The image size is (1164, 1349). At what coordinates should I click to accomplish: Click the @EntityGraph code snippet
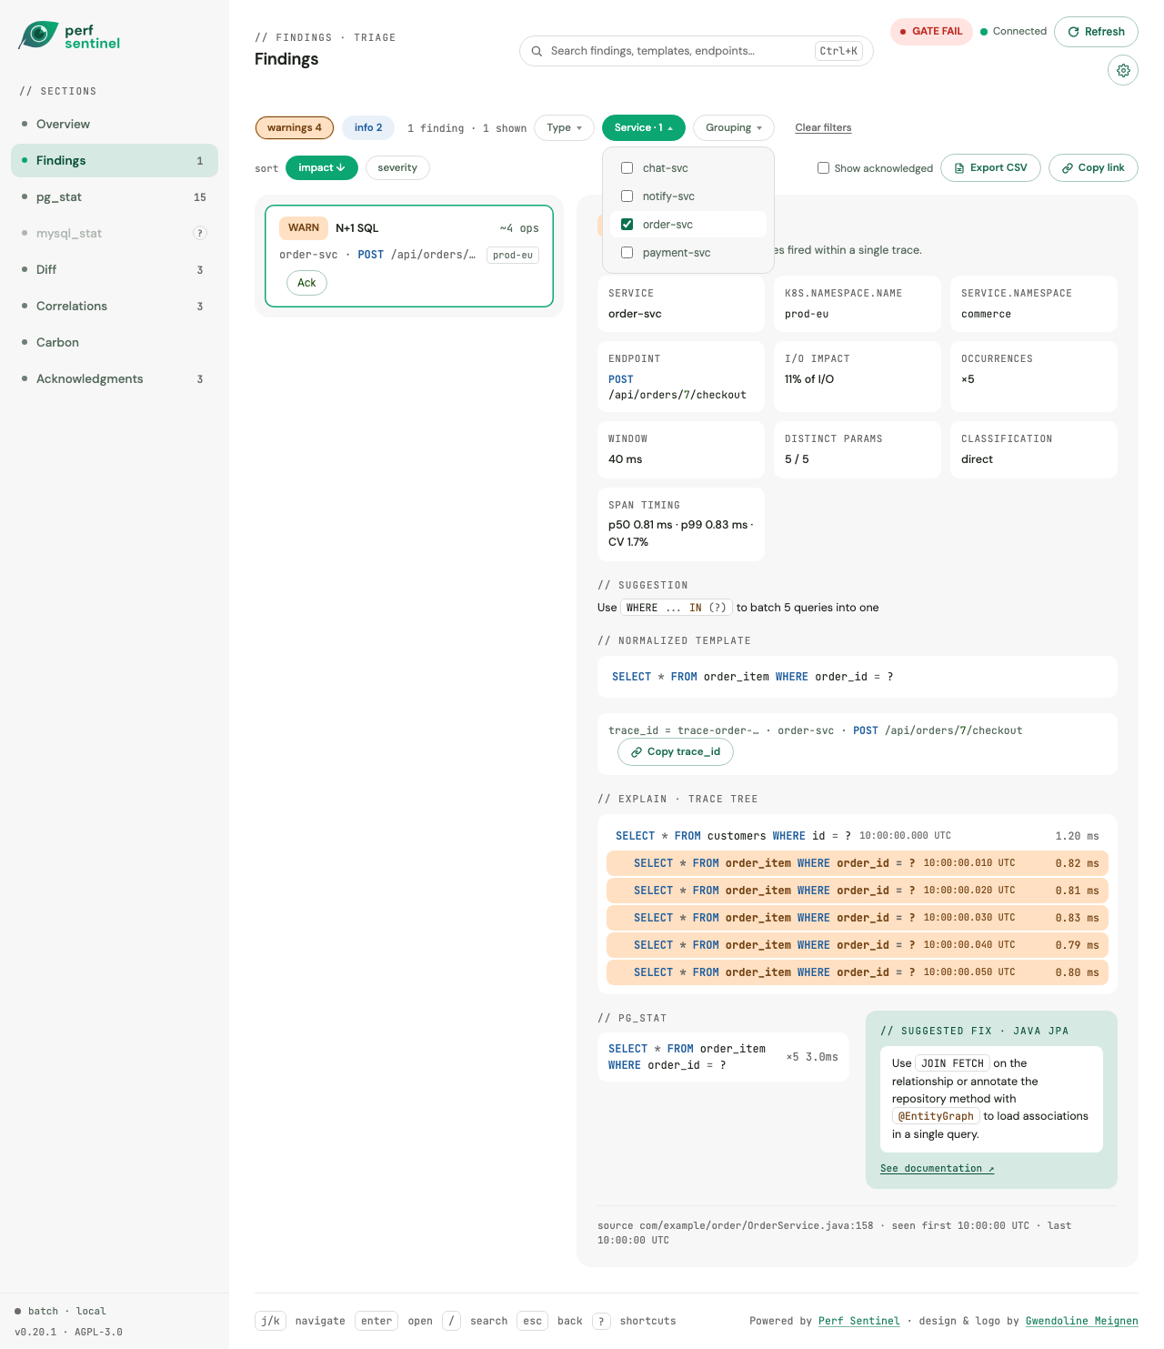click(x=936, y=1116)
